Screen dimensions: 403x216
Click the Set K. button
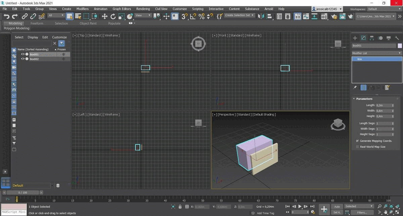337,212
